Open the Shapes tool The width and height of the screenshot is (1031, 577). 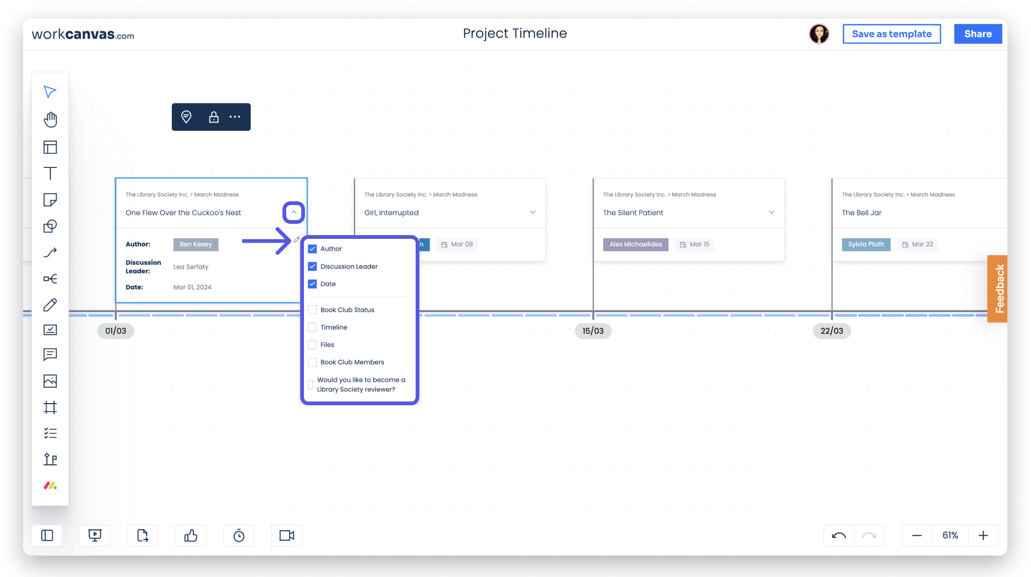(50, 226)
